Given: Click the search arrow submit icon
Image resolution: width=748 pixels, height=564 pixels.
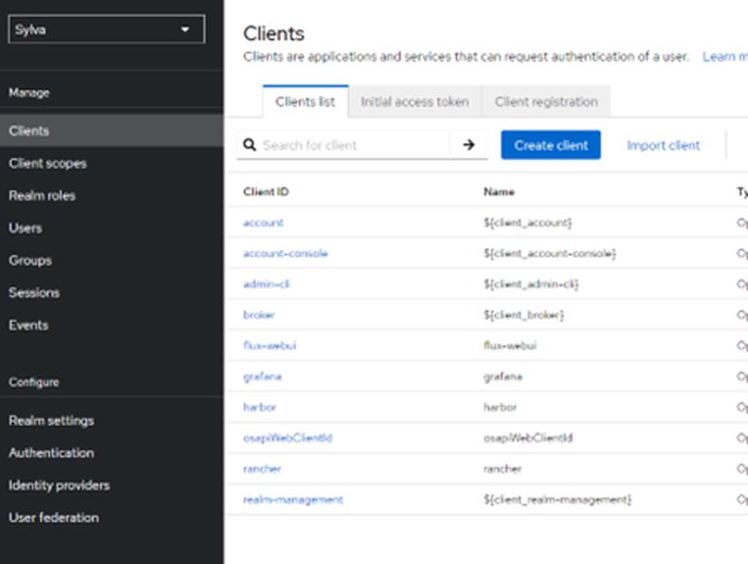Looking at the screenshot, I should (468, 145).
